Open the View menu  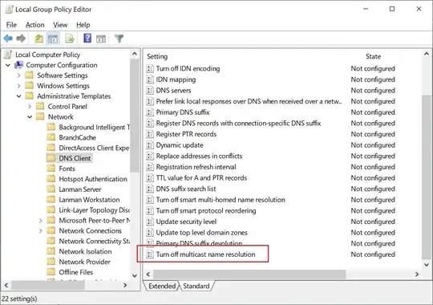point(60,25)
